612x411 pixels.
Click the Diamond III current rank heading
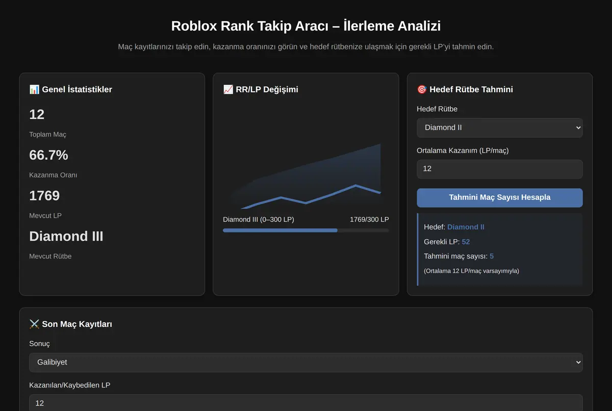pyautogui.click(x=66, y=236)
